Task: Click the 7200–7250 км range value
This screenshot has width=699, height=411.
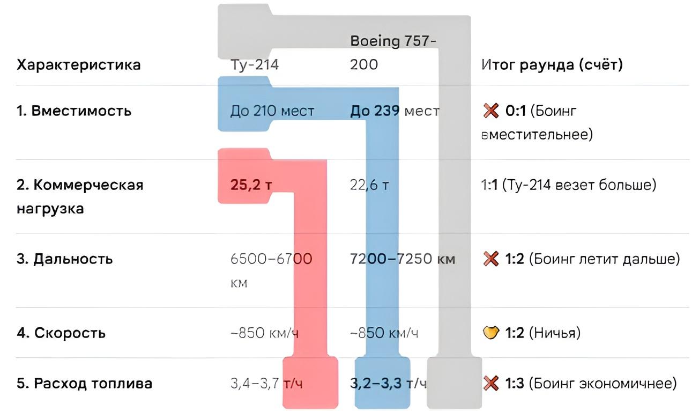Action: pos(403,259)
